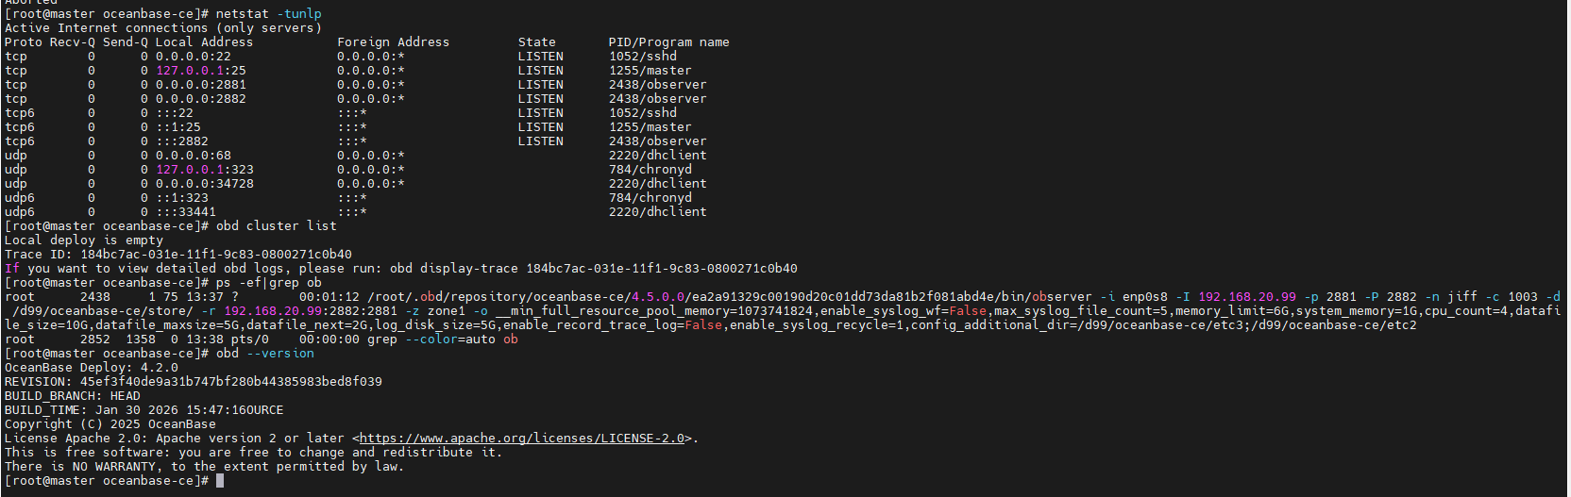
Task: Click the 0.0.0.0:2881 local address entry
Action: pyautogui.click(x=200, y=85)
